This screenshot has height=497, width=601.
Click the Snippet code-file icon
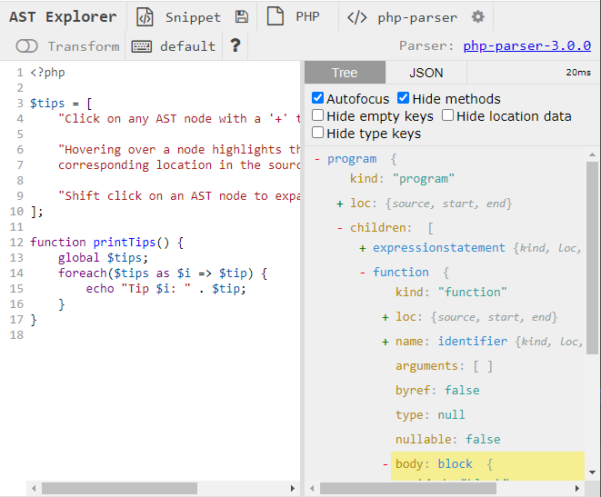click(145, 17)
